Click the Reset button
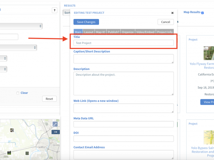This screenshot has width=214, height=160. click(x=49, y=99)
